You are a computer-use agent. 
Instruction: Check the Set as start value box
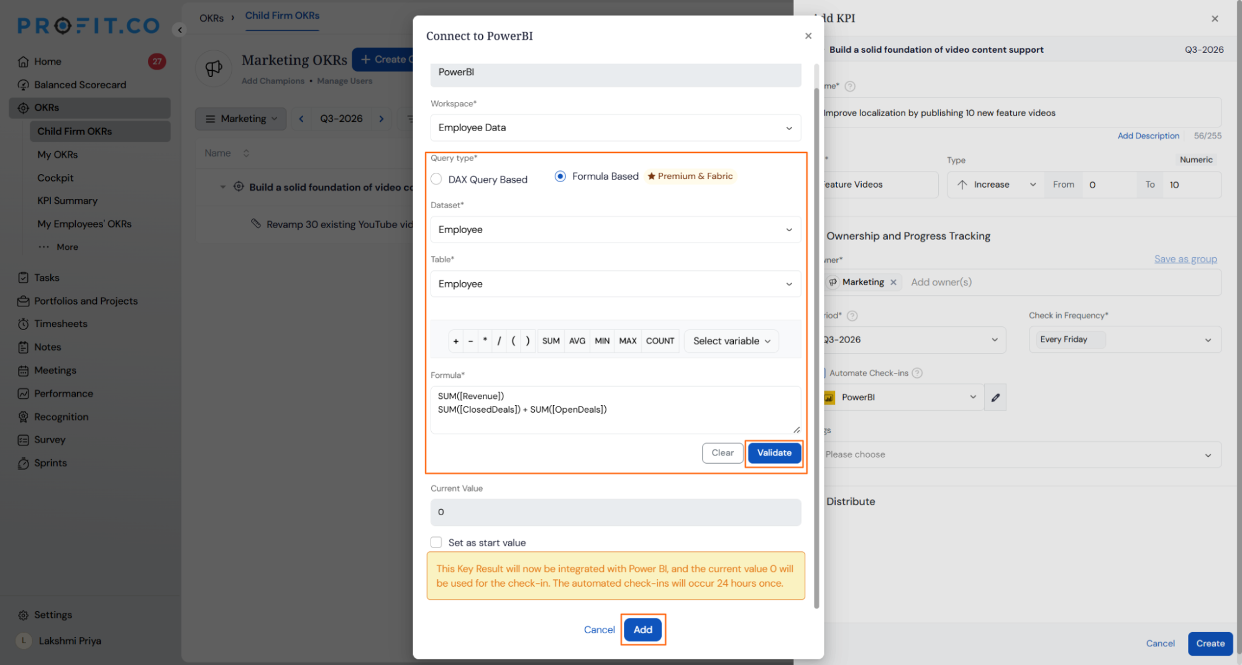[x=437, y=543]
